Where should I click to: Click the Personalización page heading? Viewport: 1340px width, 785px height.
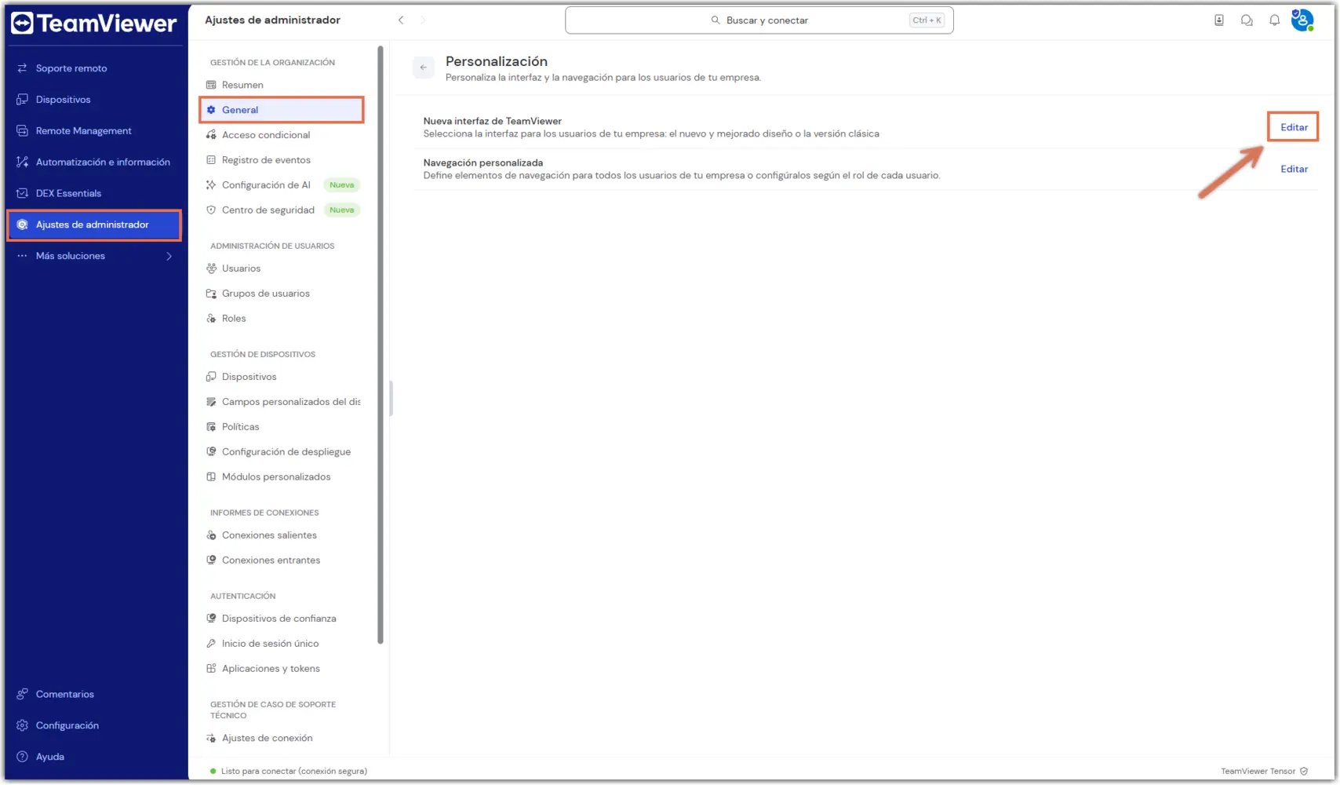tap(497, 61)
